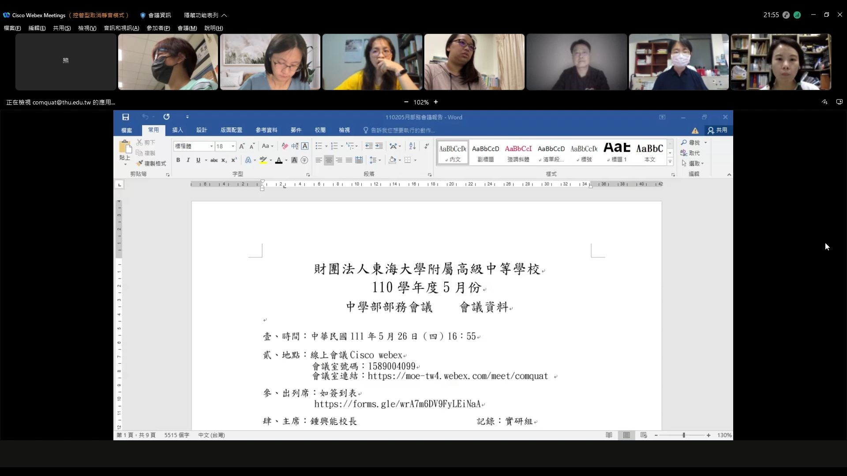Open the font name dropdown

tap(211, 146)
